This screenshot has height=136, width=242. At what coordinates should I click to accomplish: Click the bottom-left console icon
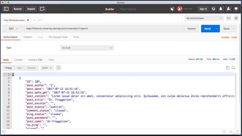click(x=4, y=132)
